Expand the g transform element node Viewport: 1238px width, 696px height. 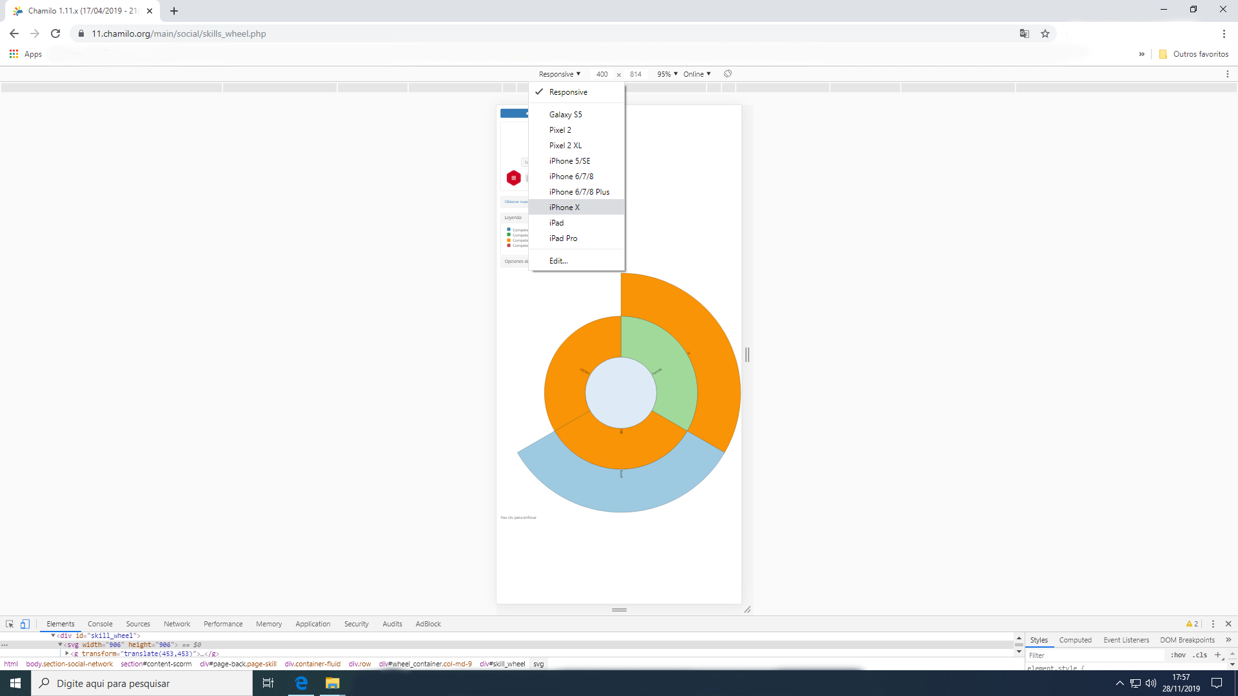[67, 653]
